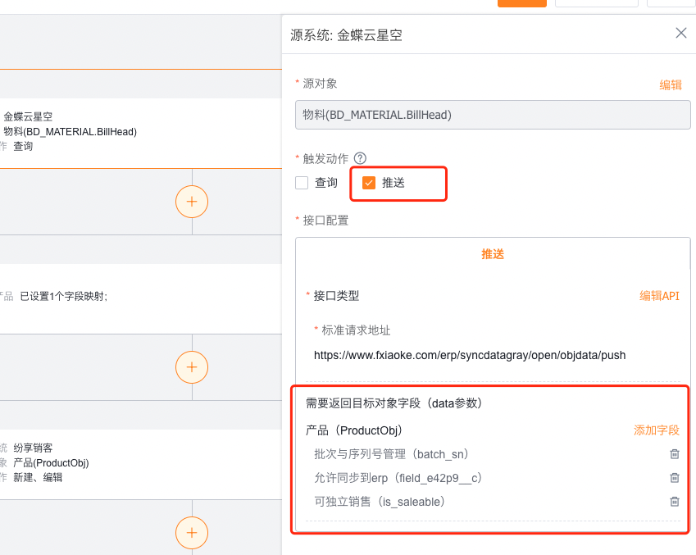The height and width of the screenshot is (555, 696).
Task: Click 编辑 link for source object
Action: [671, 84]
